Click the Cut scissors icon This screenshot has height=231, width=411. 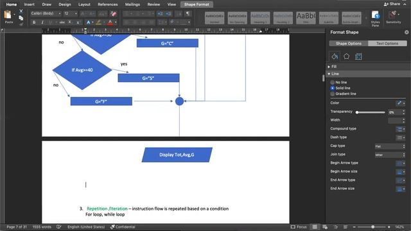[x=21, y=11]
